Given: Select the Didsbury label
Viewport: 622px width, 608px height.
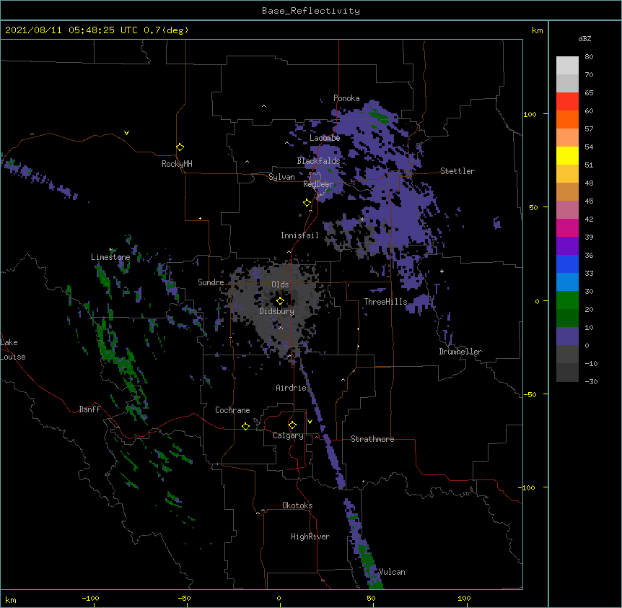Looking at the screenshot, I should tap(277, 311).
